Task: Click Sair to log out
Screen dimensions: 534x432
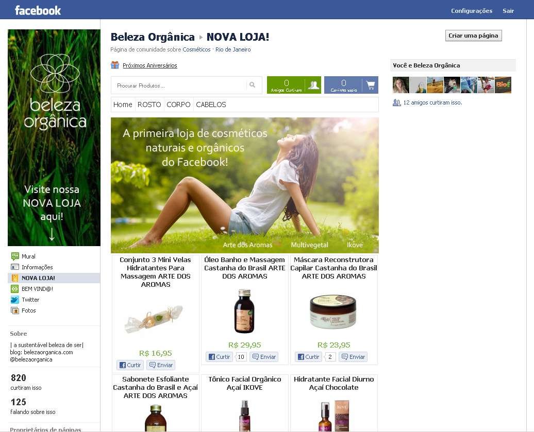Action: point(508,11)
